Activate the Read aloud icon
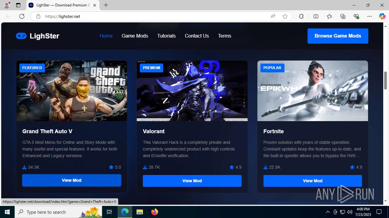 click(x=273, y=16)
